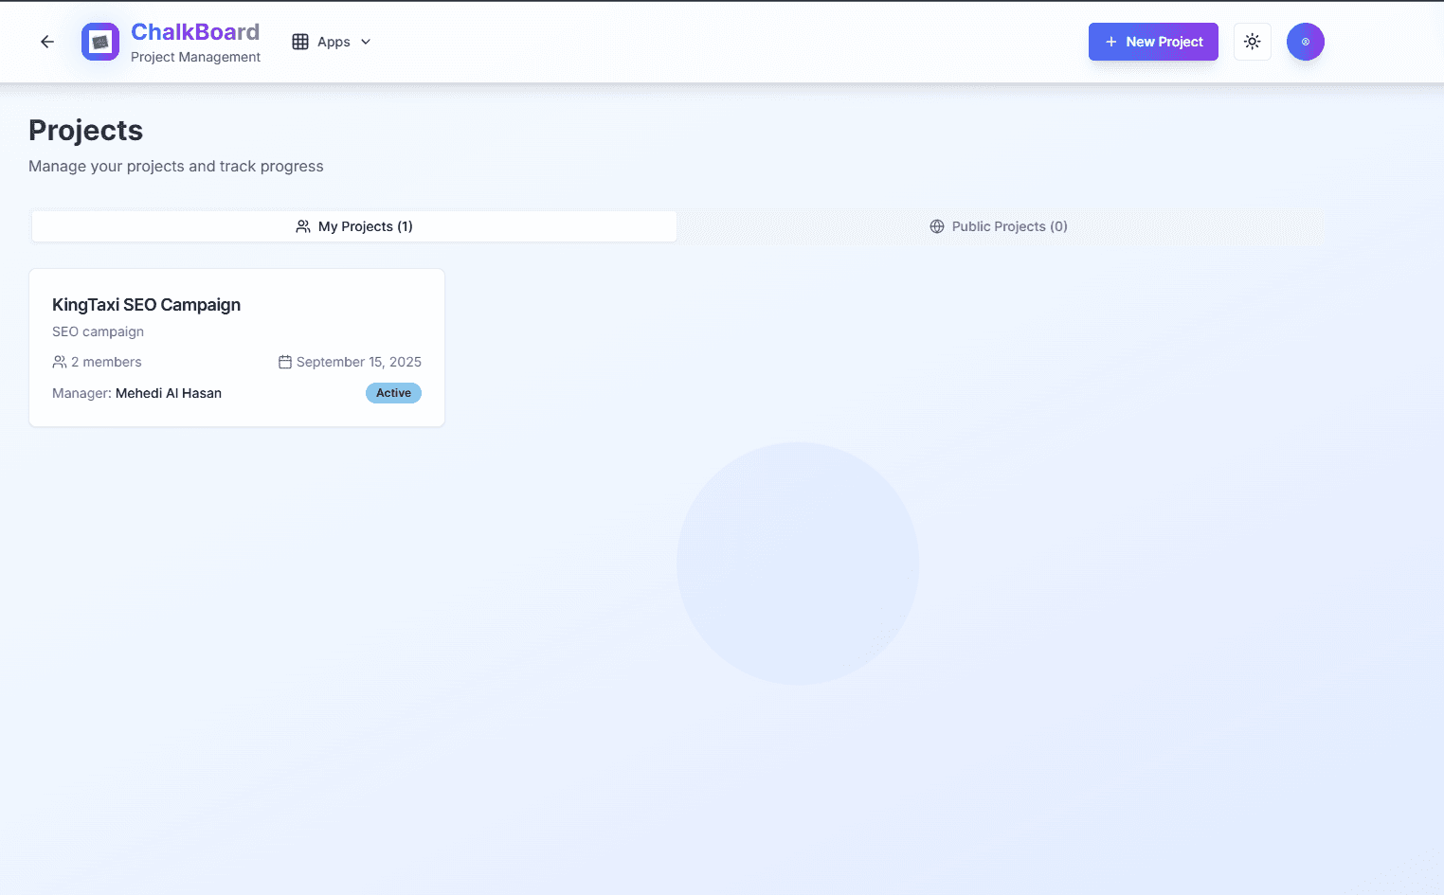Go back using the left arrow icon
The width and height of the screenshot is (1444, 895).
coord(47,42)
